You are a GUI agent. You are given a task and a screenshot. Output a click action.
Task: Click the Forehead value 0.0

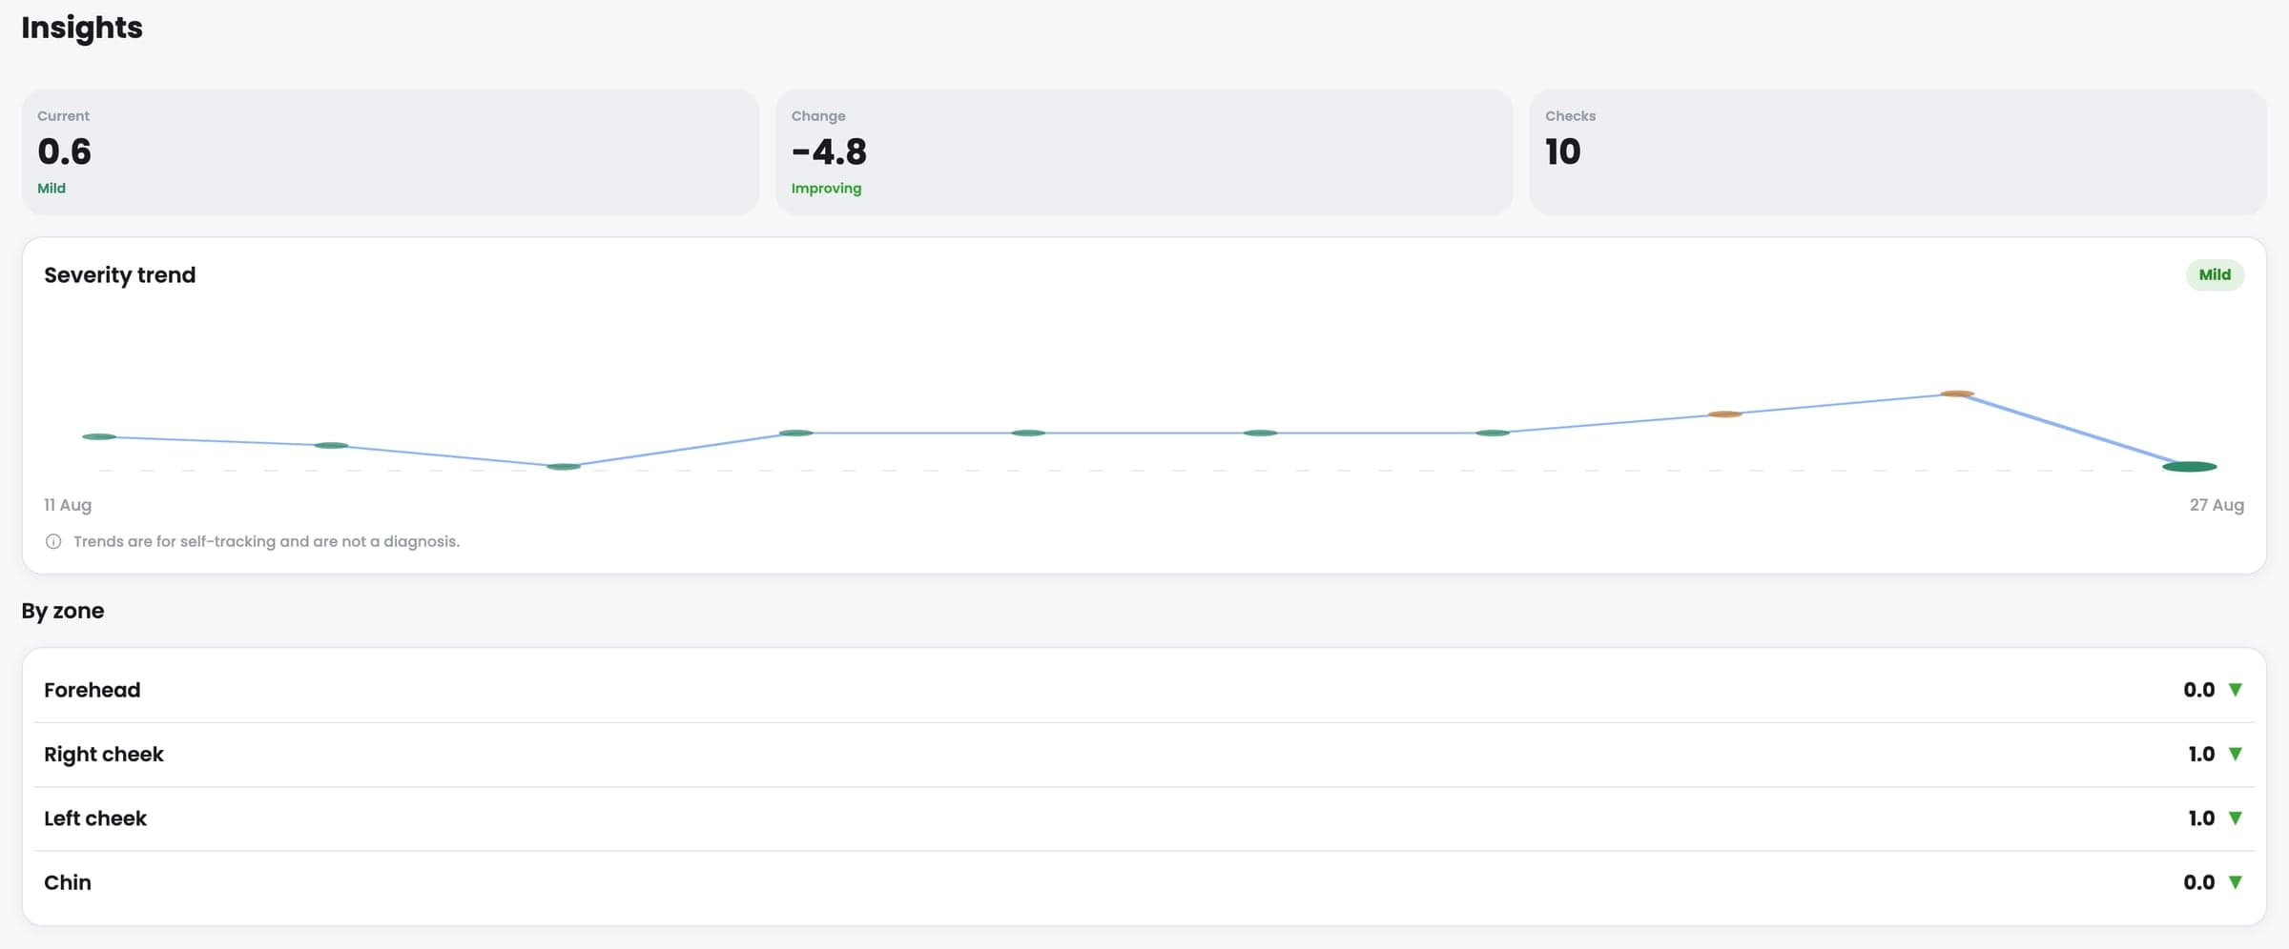(2198, 690)
